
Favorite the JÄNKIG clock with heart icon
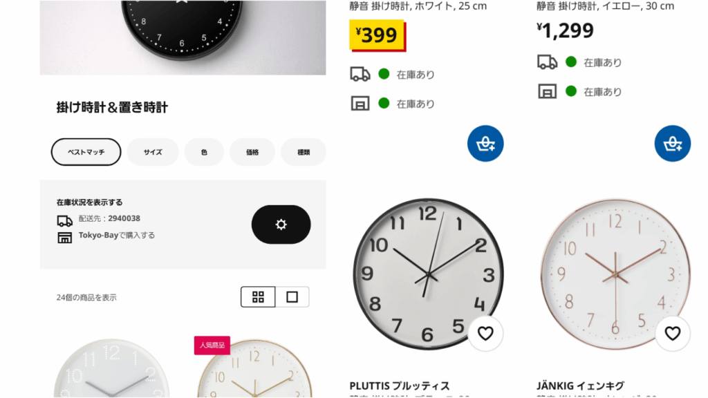tap(672, 334)
